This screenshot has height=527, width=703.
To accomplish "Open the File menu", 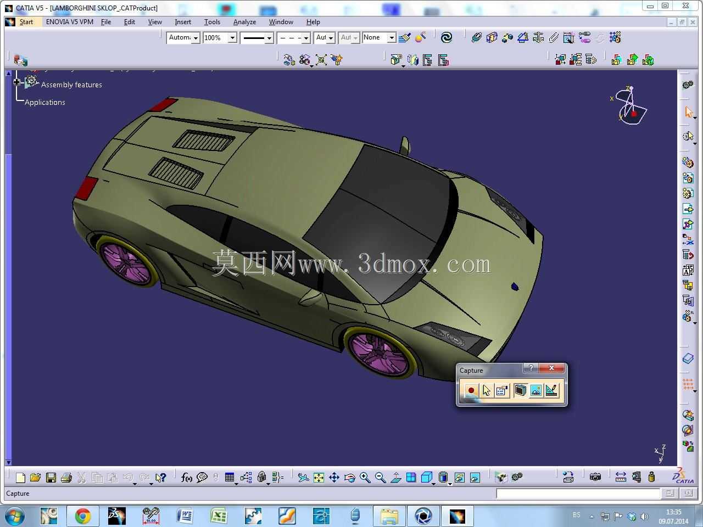I will [106, 22].
